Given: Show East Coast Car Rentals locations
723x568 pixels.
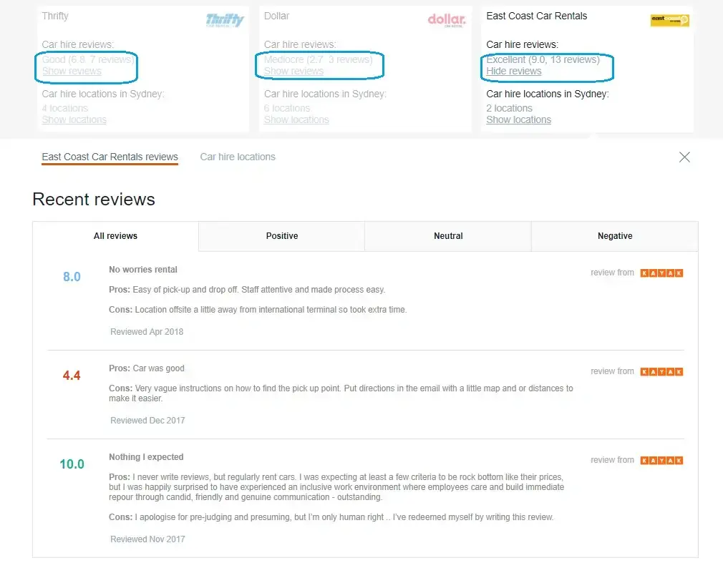Looking at the screenshot, I should [519, 119].
